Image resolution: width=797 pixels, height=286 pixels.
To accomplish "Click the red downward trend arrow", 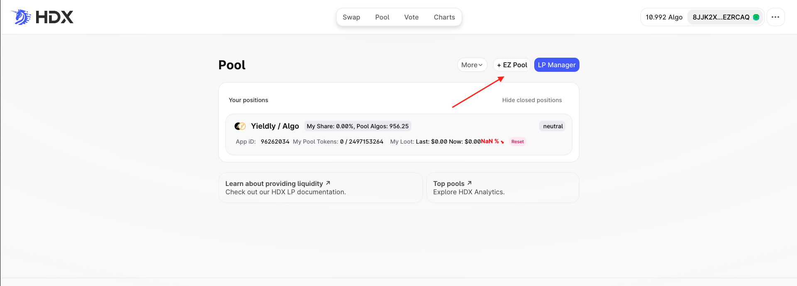I will coord(502,142).
